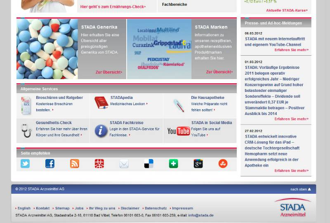Follow 'Hier geht's zum Ernährungs-Check' link

pyautogui.click(x=113, y=7)
